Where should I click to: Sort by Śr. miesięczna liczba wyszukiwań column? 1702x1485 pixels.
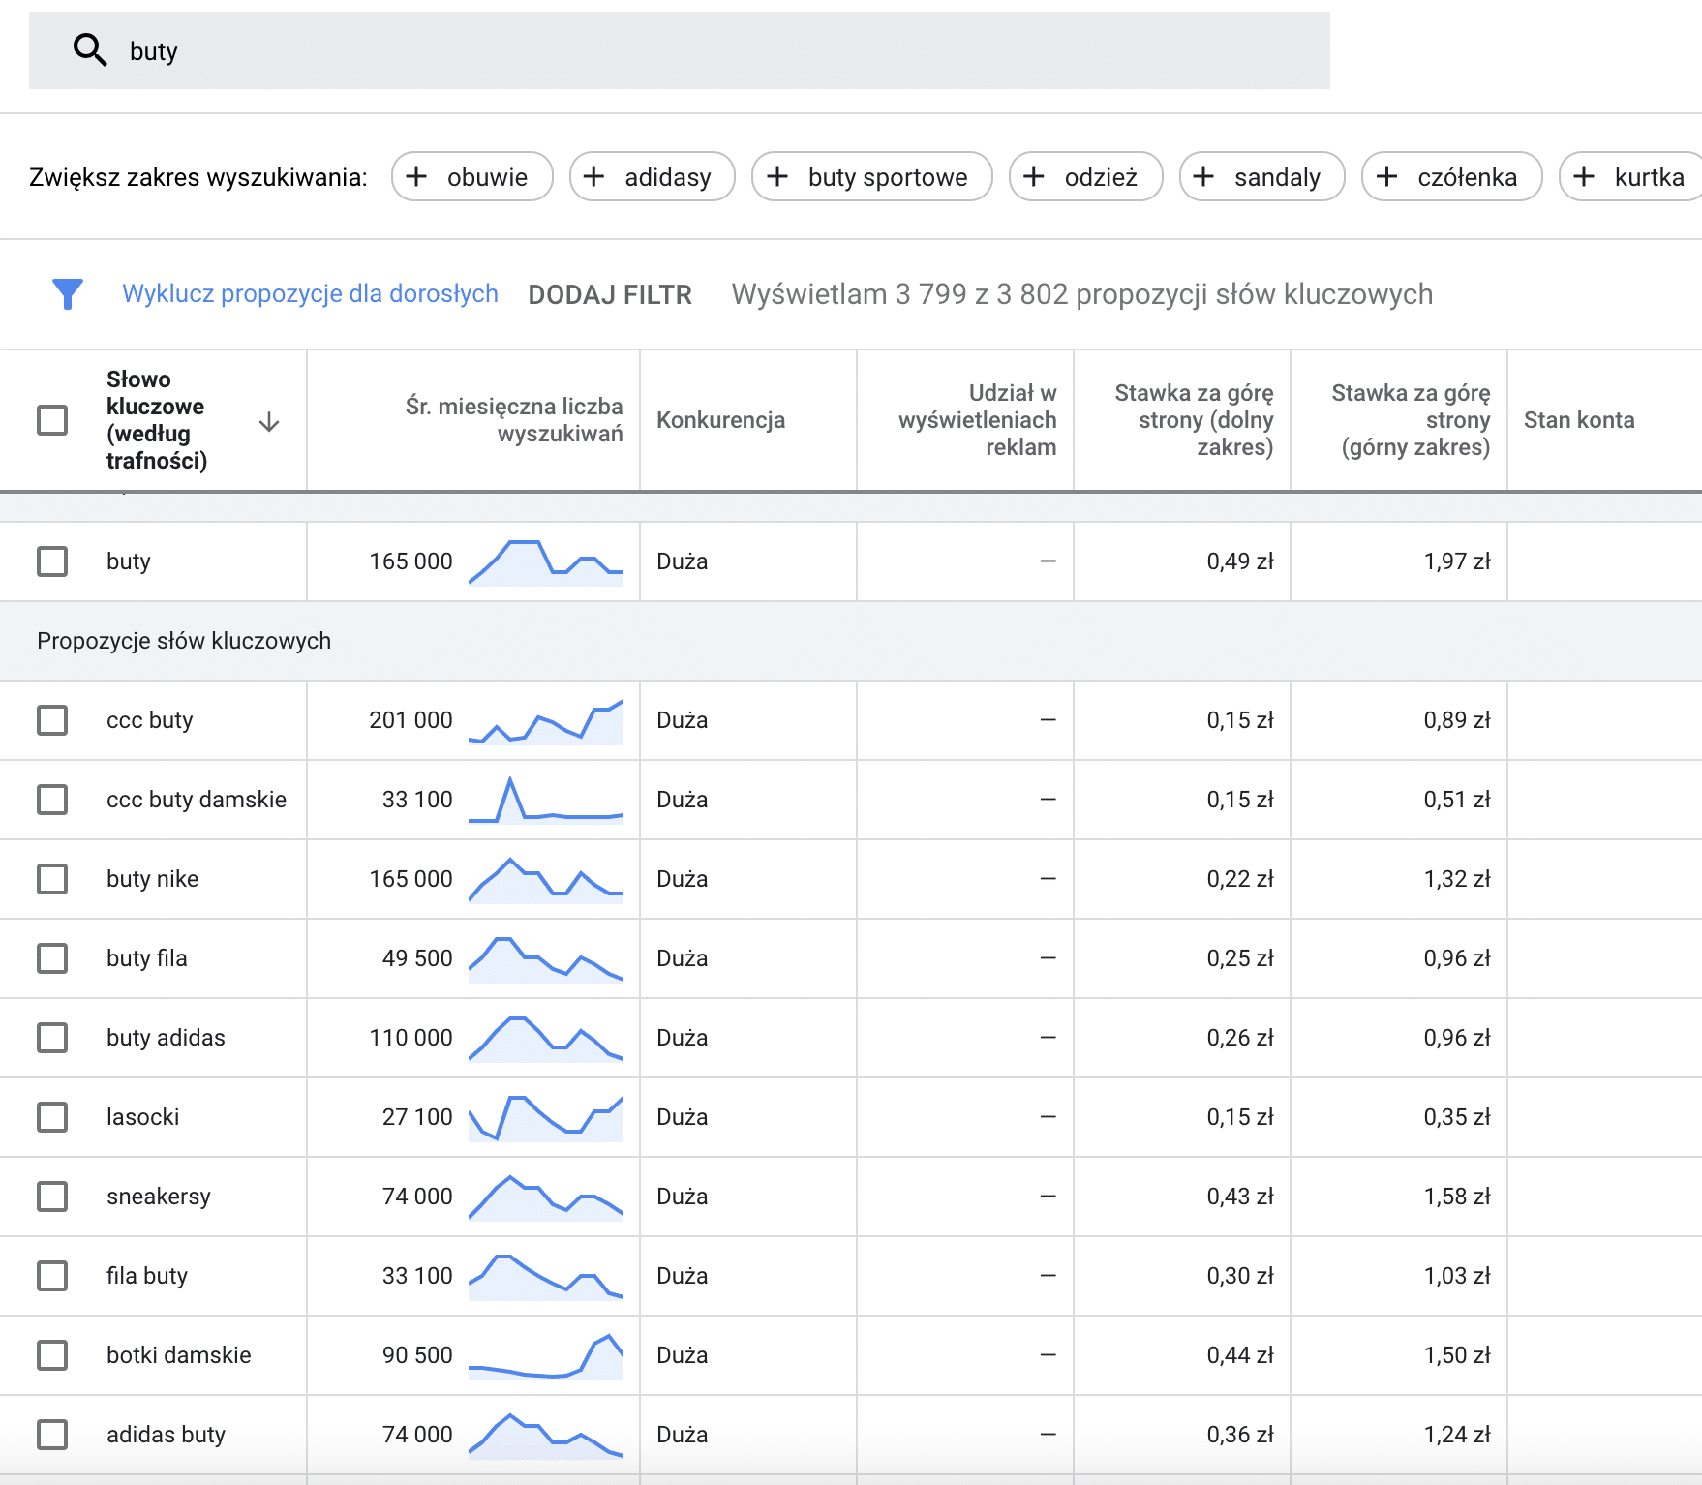coord(513,420)
